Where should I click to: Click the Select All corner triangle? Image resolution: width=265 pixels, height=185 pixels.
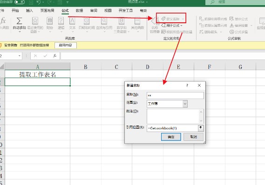2,67
